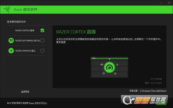173x108 pixels.
Task: Click the triple chevron arrows icon in the preview
Action: pyautogui.click(x=115, y=73)
